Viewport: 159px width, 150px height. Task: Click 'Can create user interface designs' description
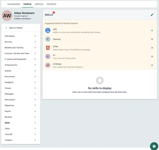[x=68, y=67]
